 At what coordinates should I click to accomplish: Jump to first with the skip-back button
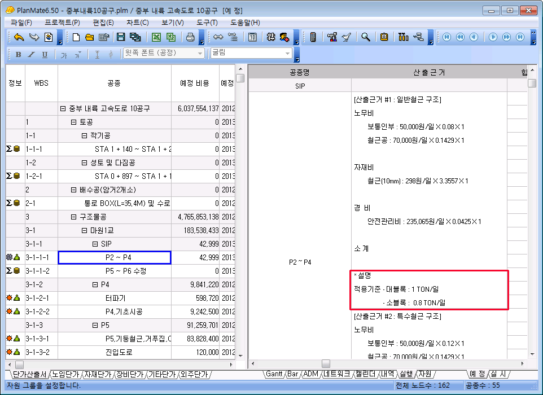click(446, 37)
